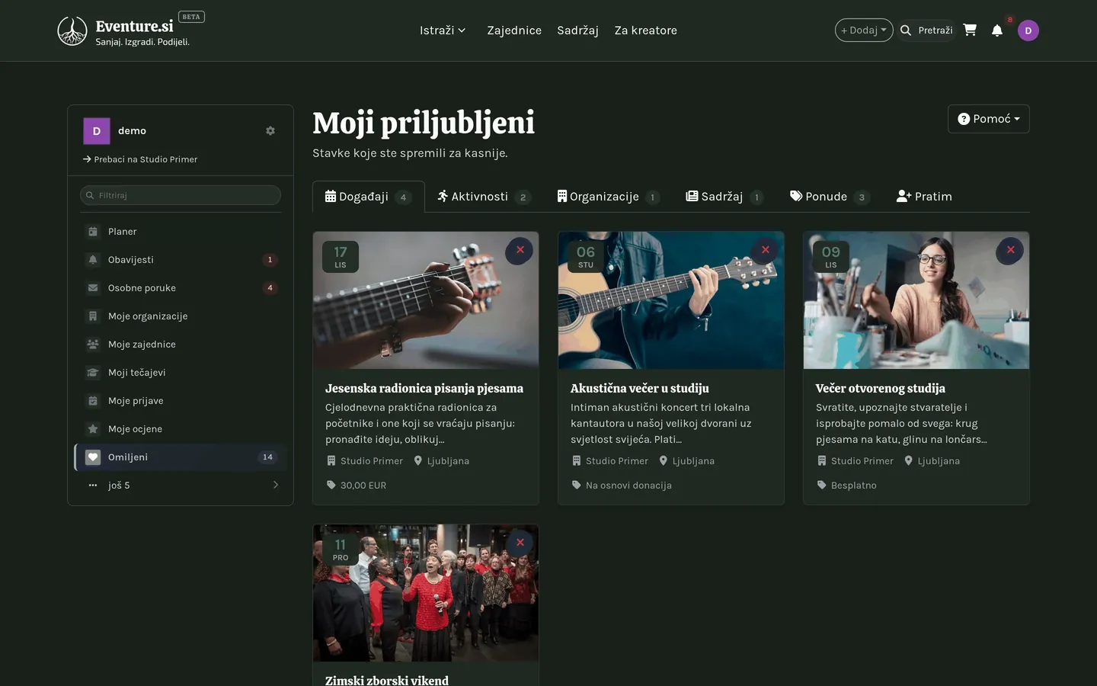Screen dimensions: 1097x686
Task: Click the three-dots icon beside još 5
Action: [x=93, y=486]
